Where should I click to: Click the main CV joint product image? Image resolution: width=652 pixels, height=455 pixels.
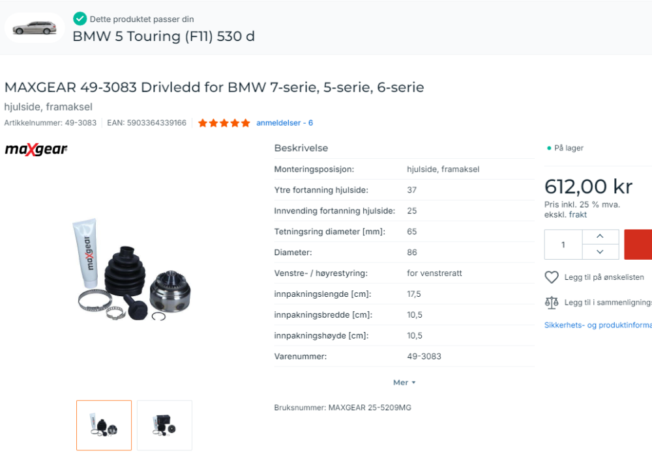(x=134, y=271)
